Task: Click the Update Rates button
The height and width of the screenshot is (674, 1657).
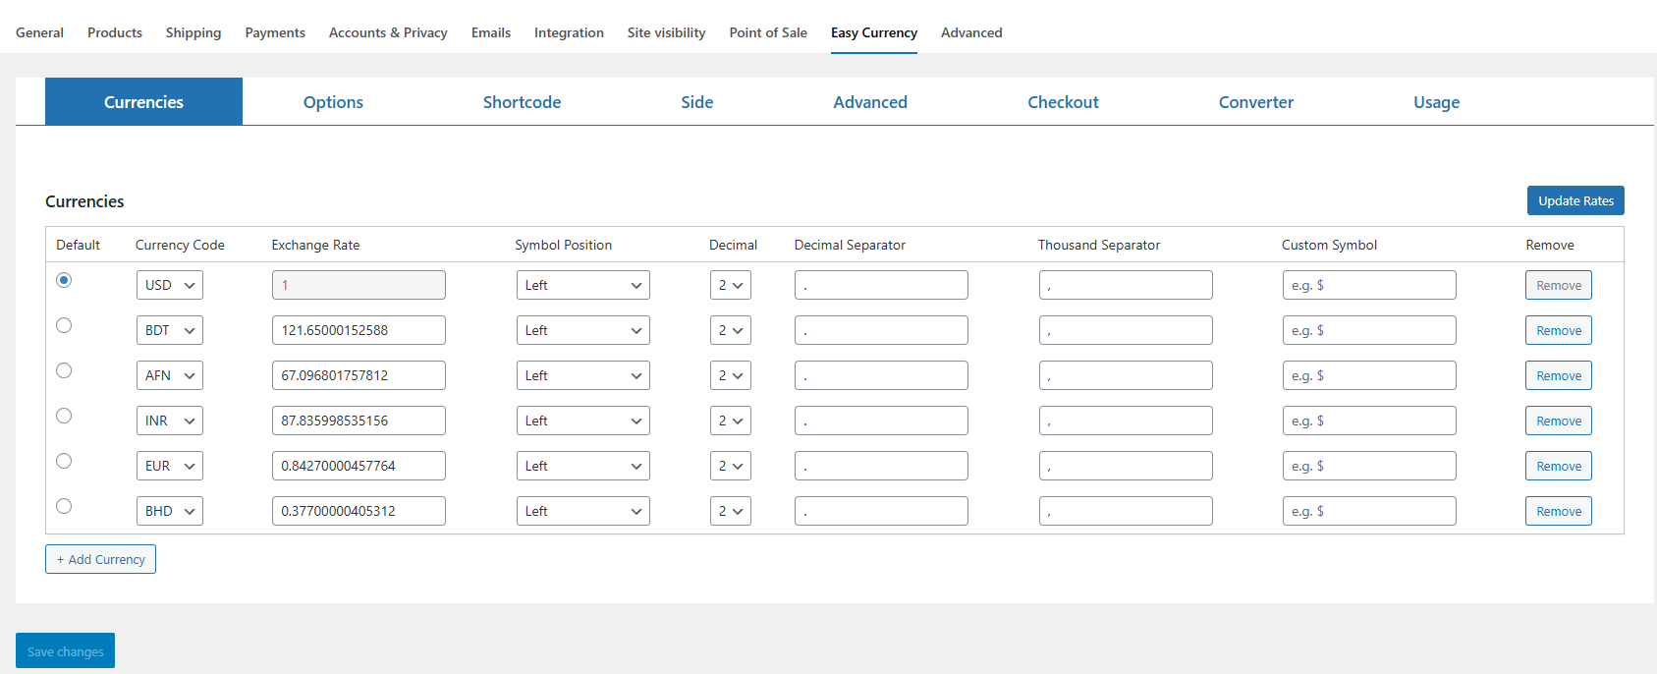Action: pyautogui.click(x=1574, y=200)
